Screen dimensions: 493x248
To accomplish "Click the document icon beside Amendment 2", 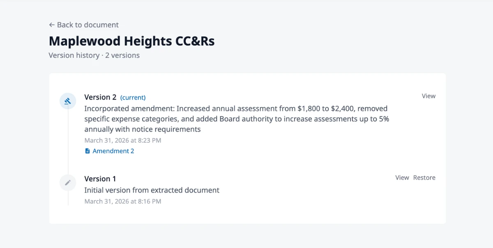I will [x=88, y=151].
